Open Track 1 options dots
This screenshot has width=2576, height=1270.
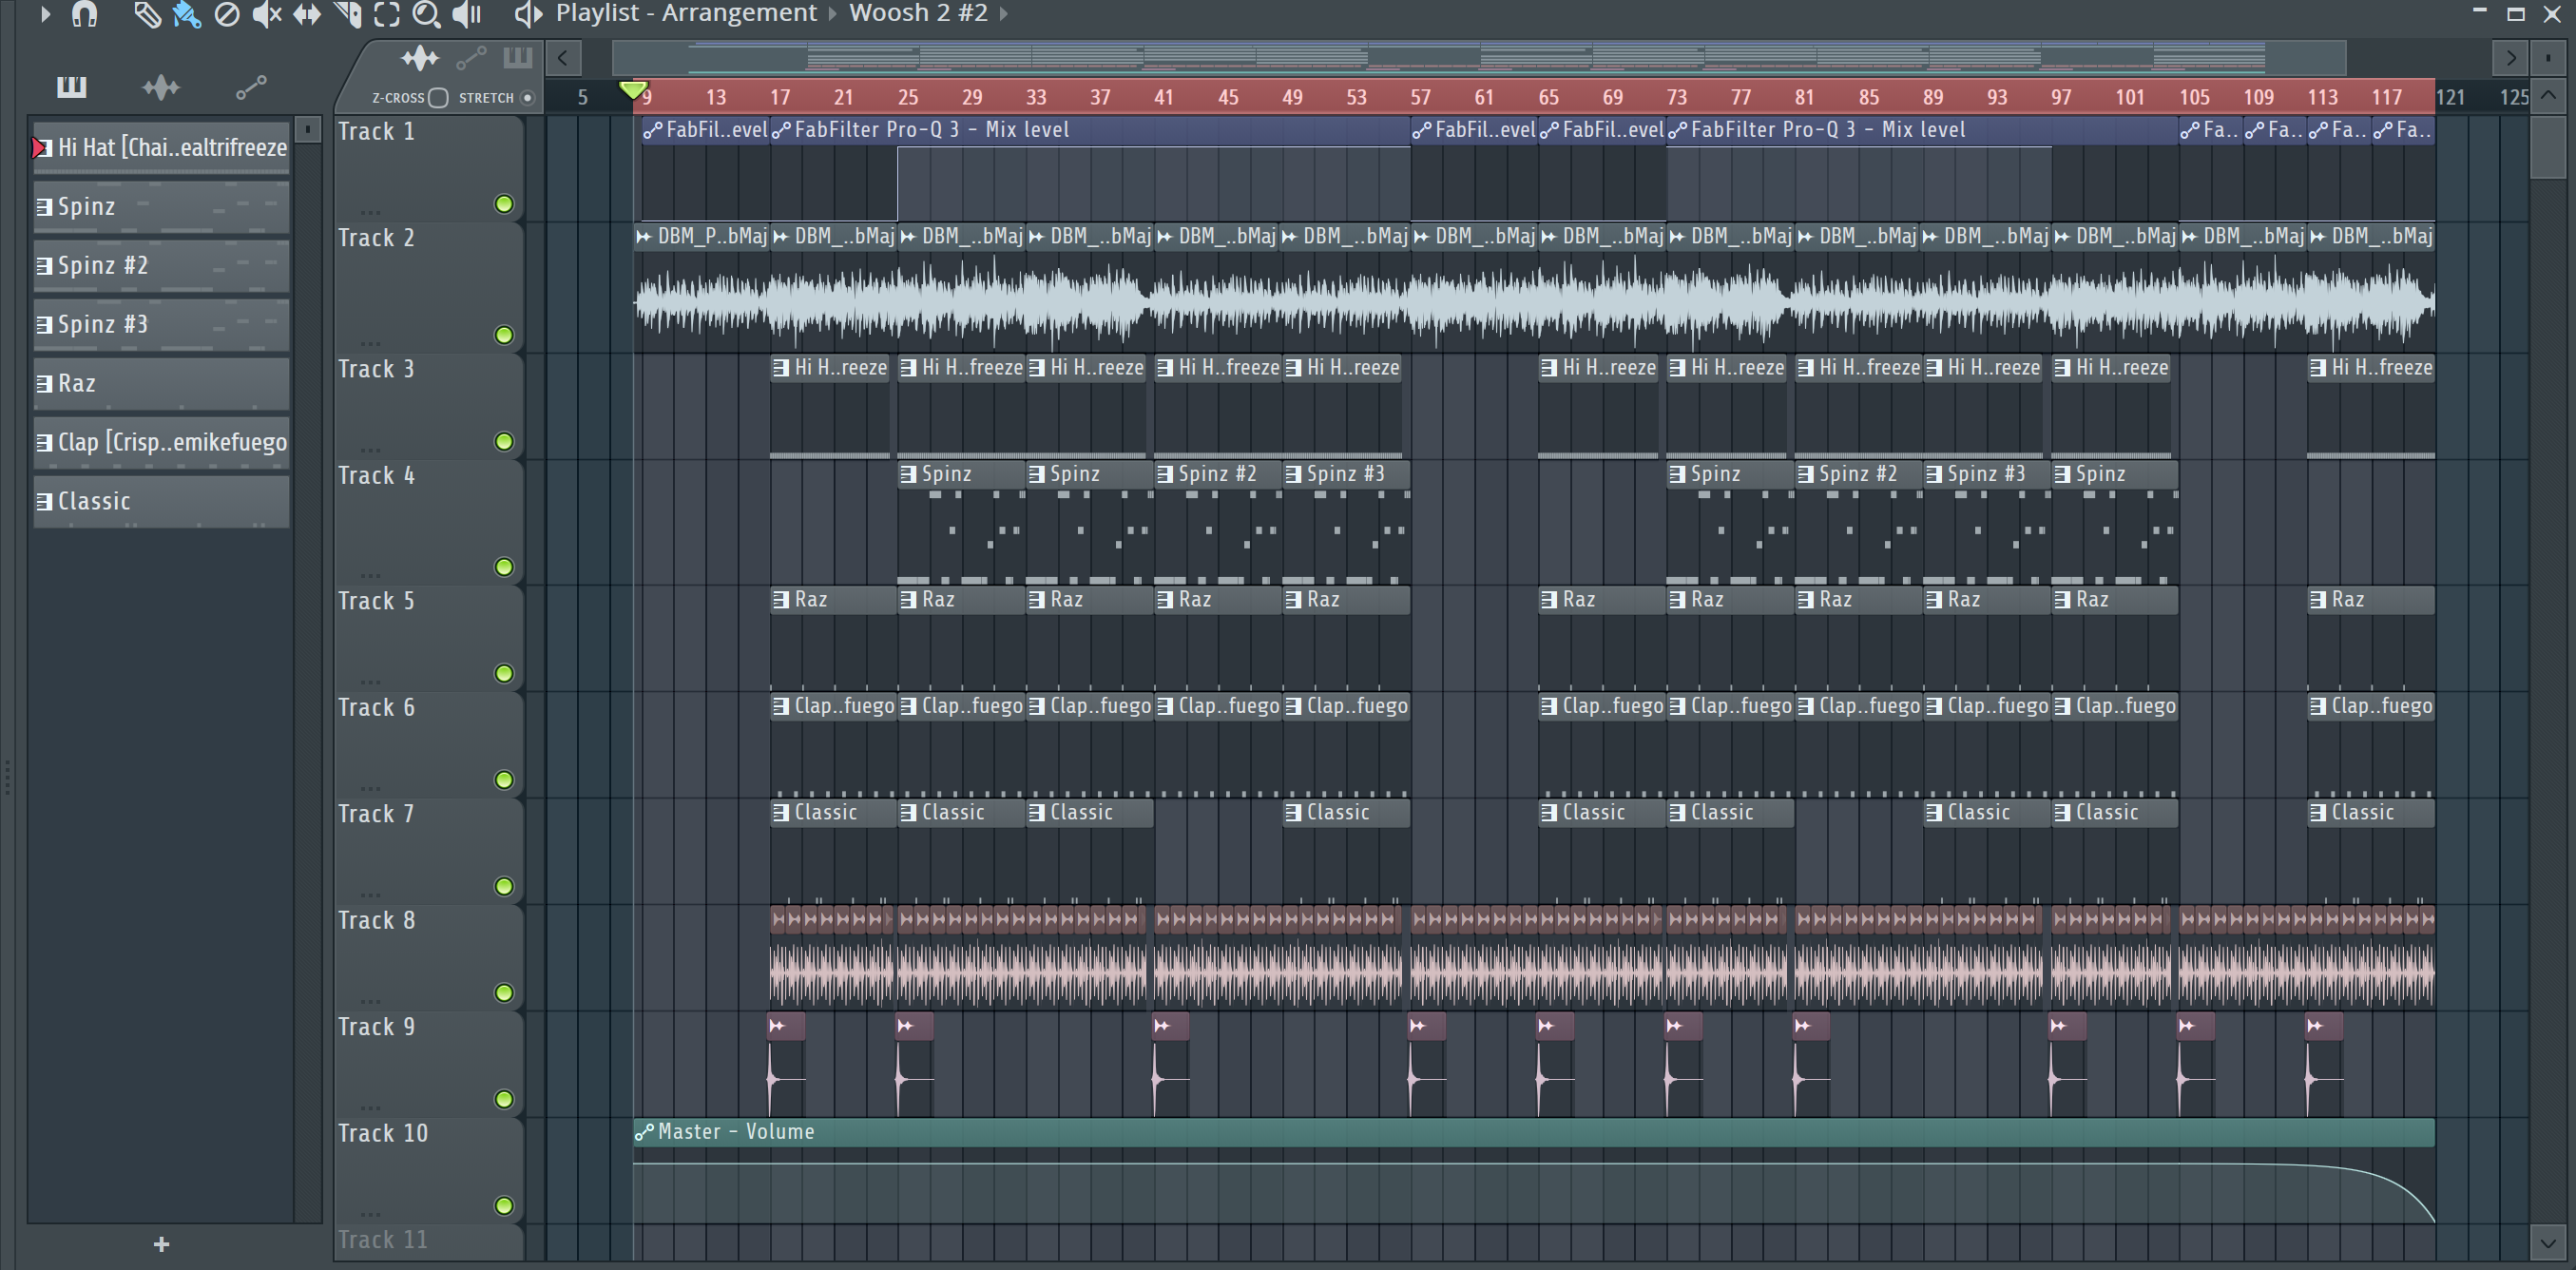coord(371,212)
